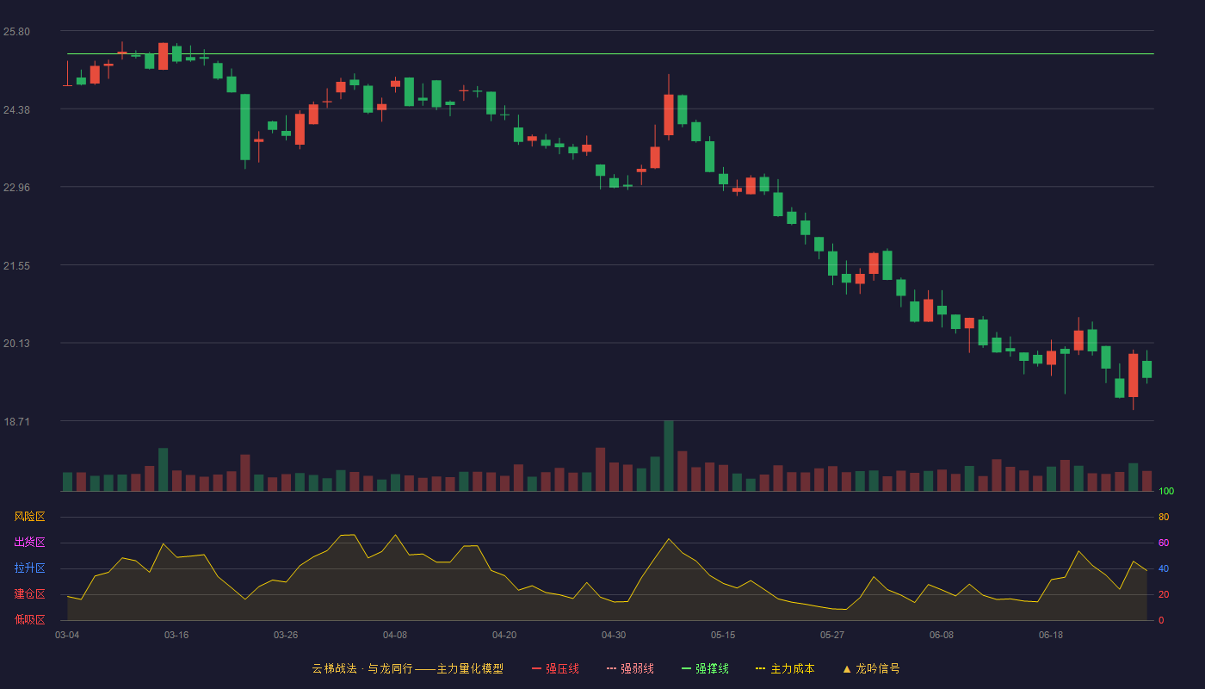
Task: Click the 低吸区 zone label
Action: coord(29,619)
